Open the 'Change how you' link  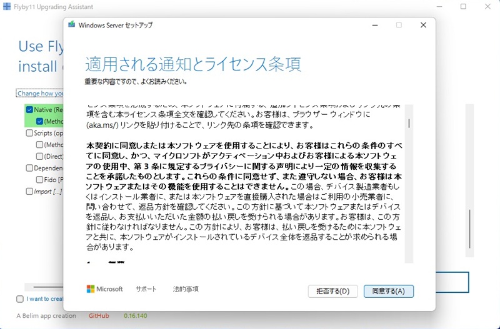41,94
